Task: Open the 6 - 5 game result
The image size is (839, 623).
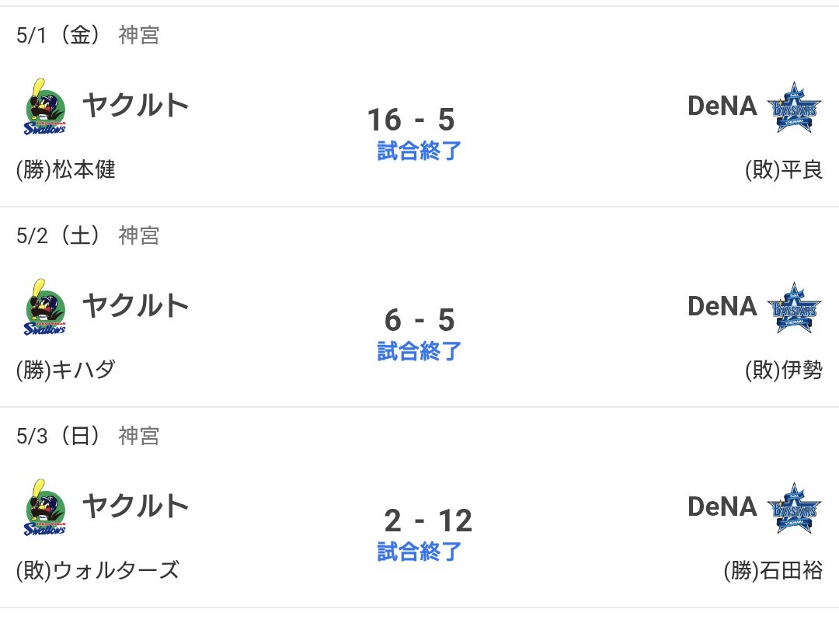Action: [x=419, y=319]
